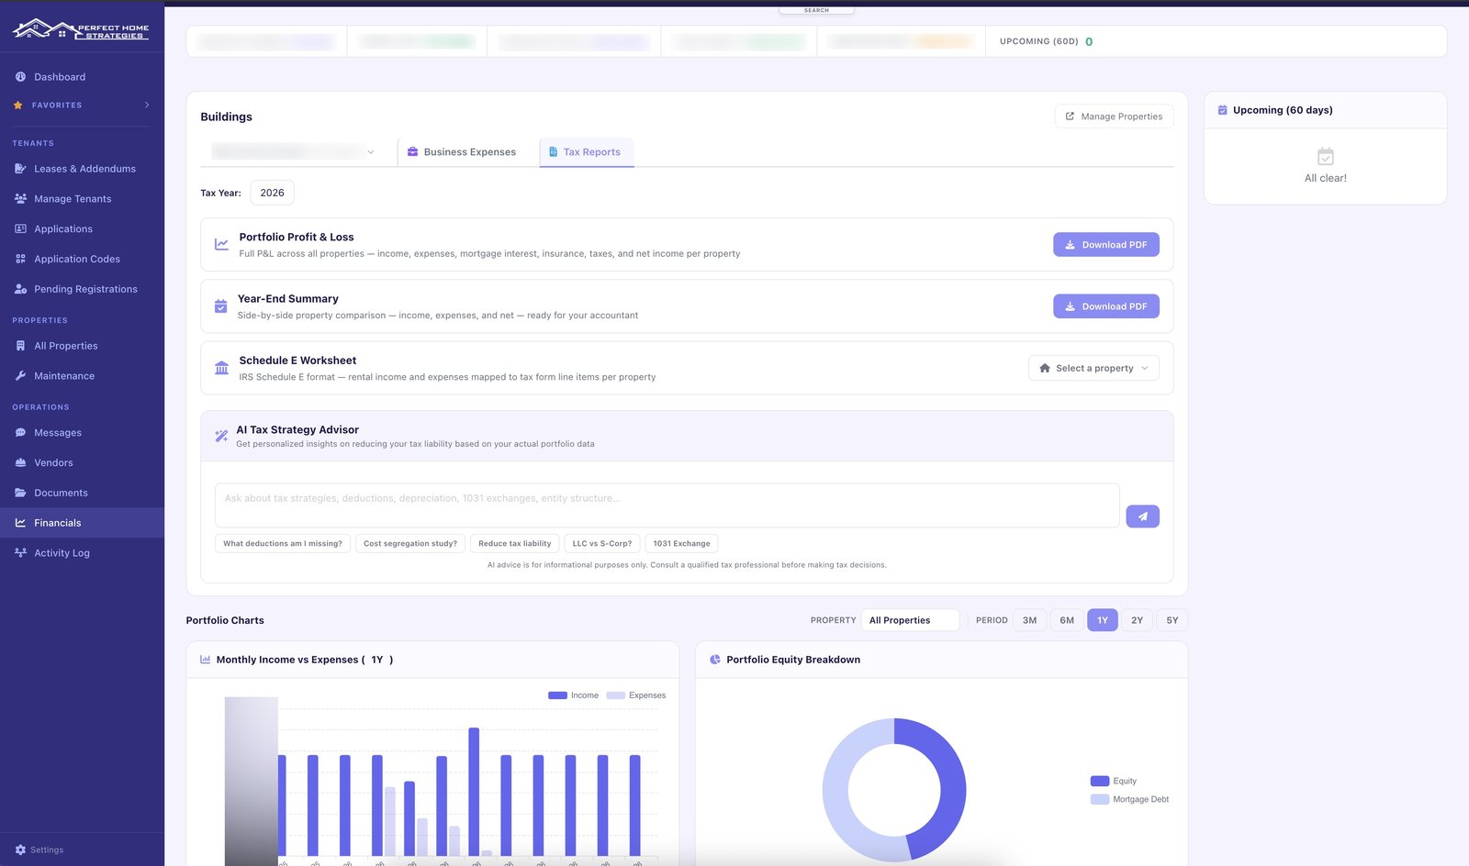Select the Tax Reports tab
Viewport: 1469px width, 866px height.
586,152
